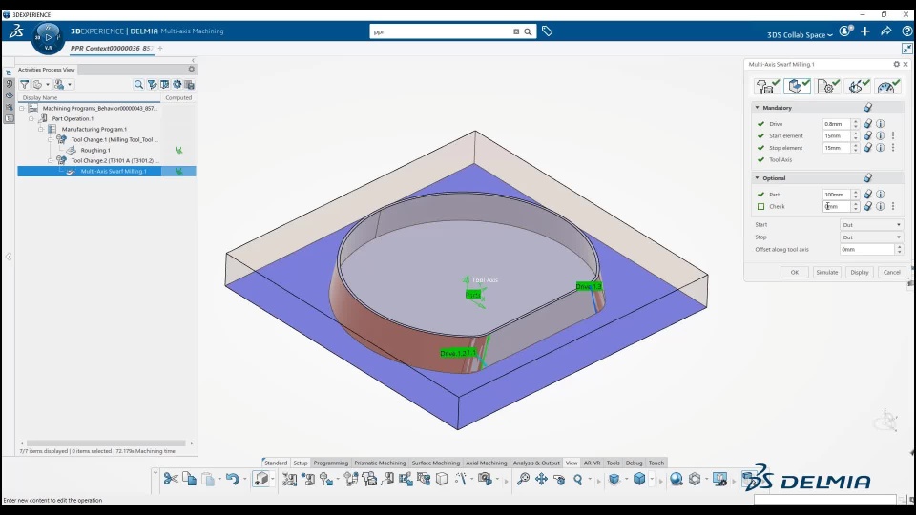
Task: Erase all Mandatory selections with section eraser
Action: pyautogui.click(x=867, y=108)
